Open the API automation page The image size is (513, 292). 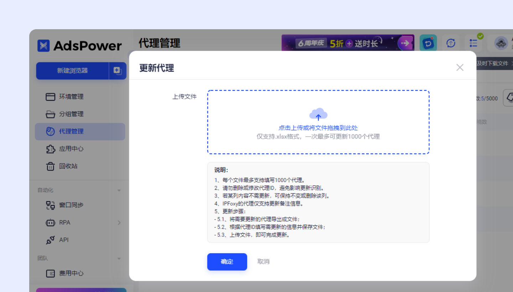(64, 240)
